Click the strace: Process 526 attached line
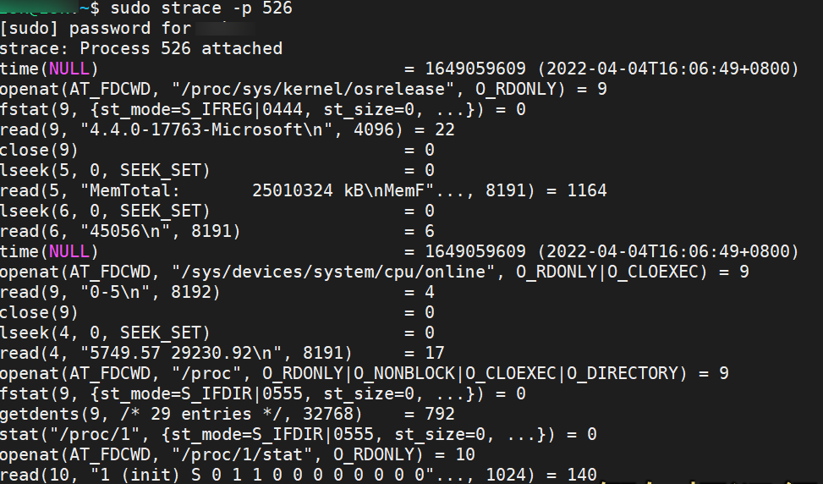The image size is (823, 484). point(141,49)
